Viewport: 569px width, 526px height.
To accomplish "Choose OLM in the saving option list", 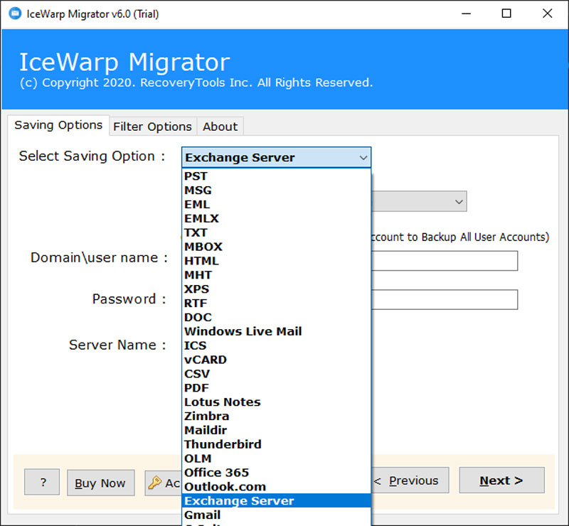I will tap(276, 459).
